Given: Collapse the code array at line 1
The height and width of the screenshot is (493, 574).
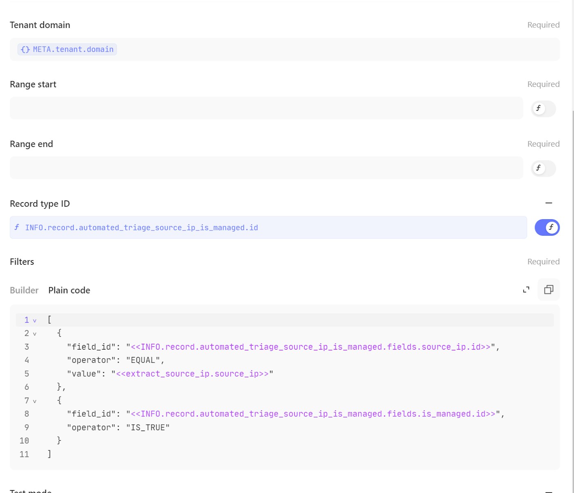Looking at the screenshot, I should tap(35, 320).
